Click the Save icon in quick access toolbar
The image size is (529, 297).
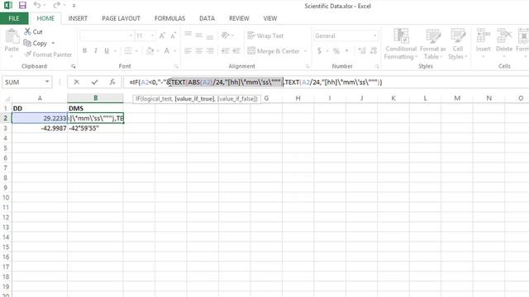[x=22, y=6]
